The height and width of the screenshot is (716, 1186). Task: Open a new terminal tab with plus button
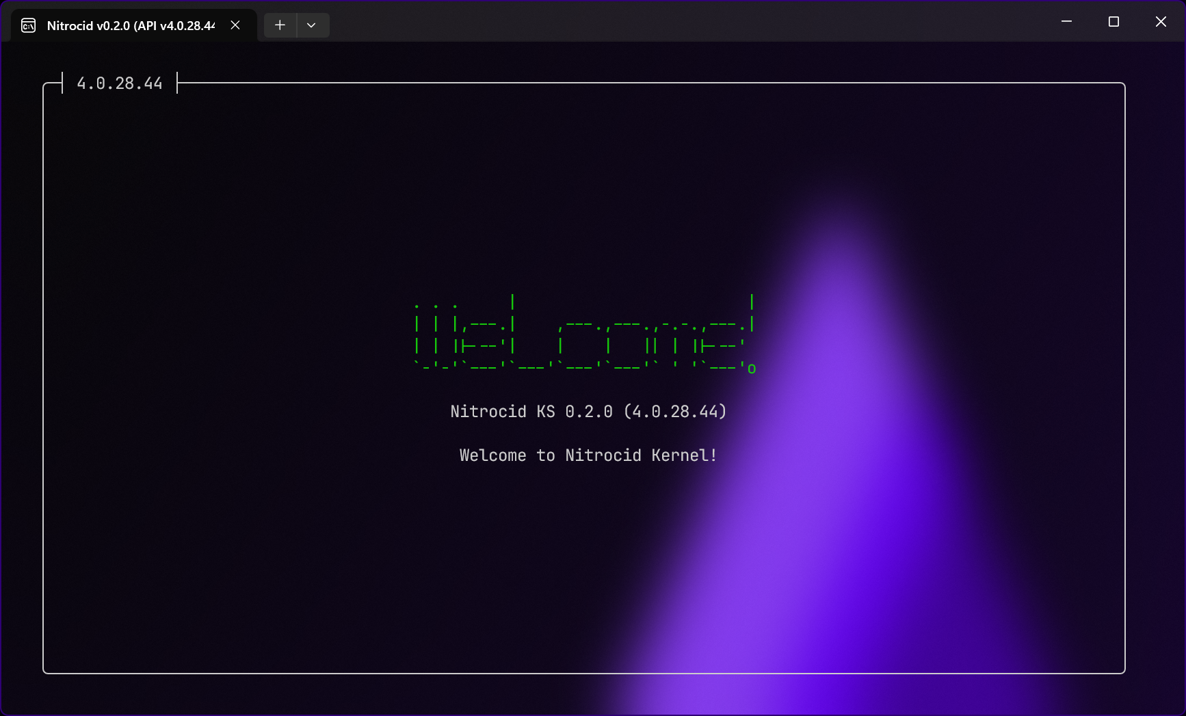tap(280, 25)
